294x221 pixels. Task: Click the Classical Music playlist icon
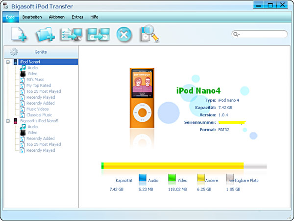click(x=23, y=115)
